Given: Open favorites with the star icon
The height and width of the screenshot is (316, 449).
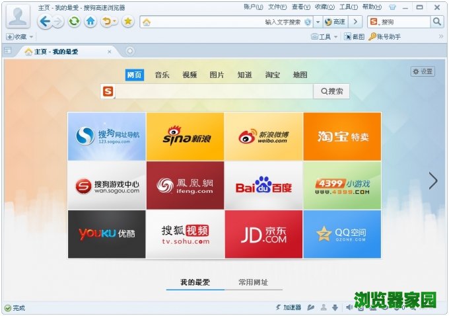Looking at the screenshot, I should pyautogui.click(x=128, y=22).
